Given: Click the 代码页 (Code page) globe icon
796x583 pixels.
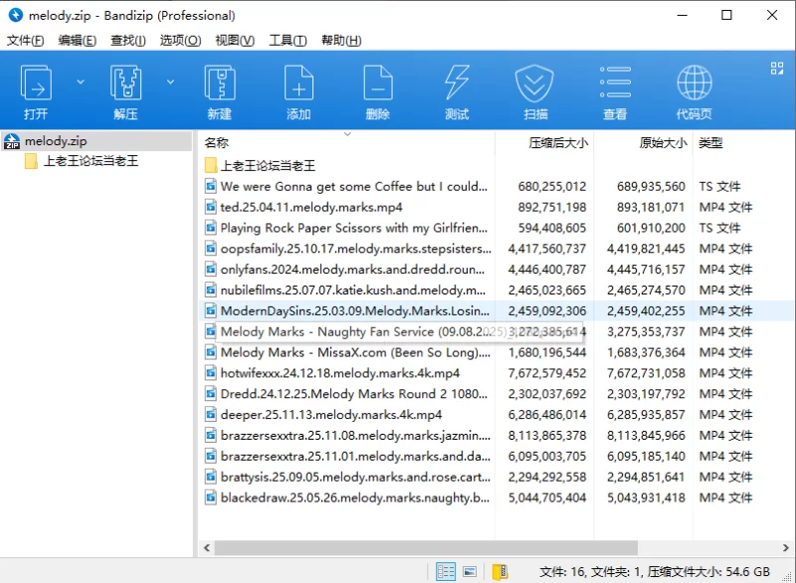Looking at the screenshot, I should coord(694,85).
